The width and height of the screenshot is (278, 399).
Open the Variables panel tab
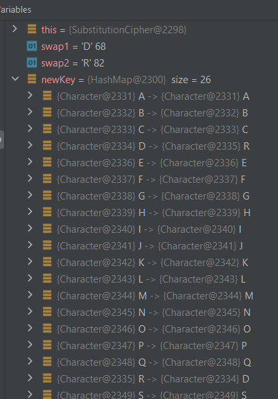[x=15, y=10]
